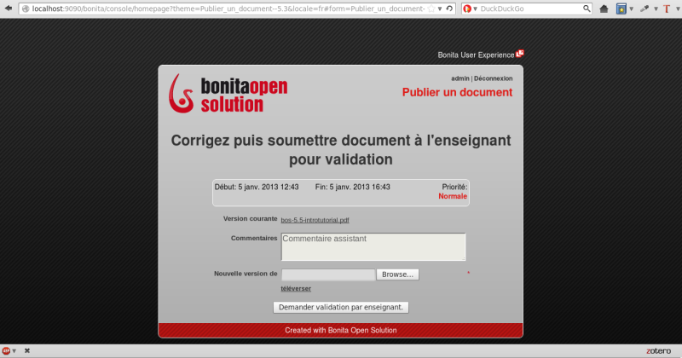Viewport: 682px width, 358px height.
Task: Click the site identity globe icon
Action: [x=26, y=9]
